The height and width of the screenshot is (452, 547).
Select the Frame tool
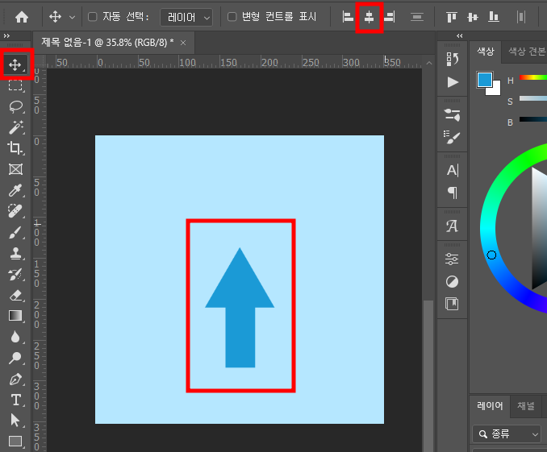(x=15, y=169)
